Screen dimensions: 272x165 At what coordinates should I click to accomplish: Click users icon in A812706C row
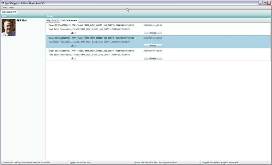point(72,46)
